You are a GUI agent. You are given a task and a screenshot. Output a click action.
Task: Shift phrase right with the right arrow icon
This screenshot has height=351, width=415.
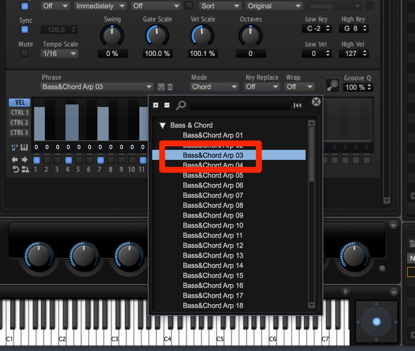[25, 160]
